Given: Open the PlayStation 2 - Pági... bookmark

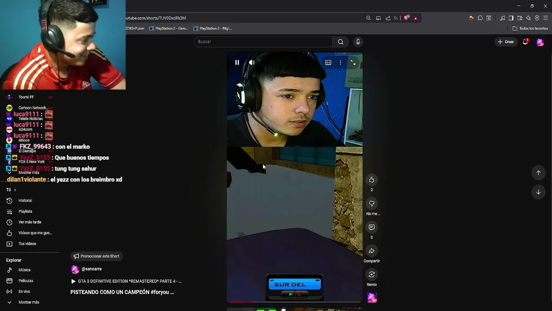Looking at the screenshot, I should click(213, 29).
